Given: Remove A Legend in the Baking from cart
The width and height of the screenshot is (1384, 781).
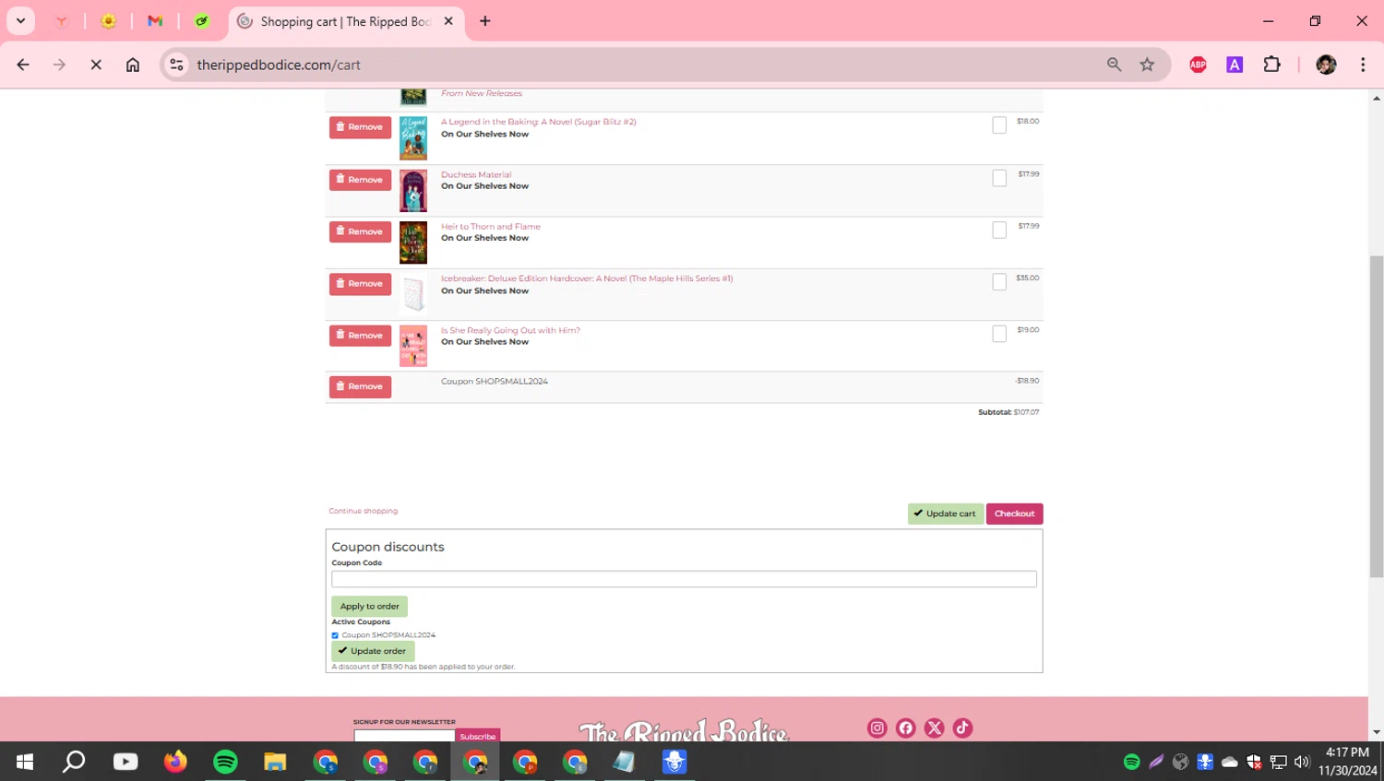Looking at the screenshot, I should pos(360,127).
